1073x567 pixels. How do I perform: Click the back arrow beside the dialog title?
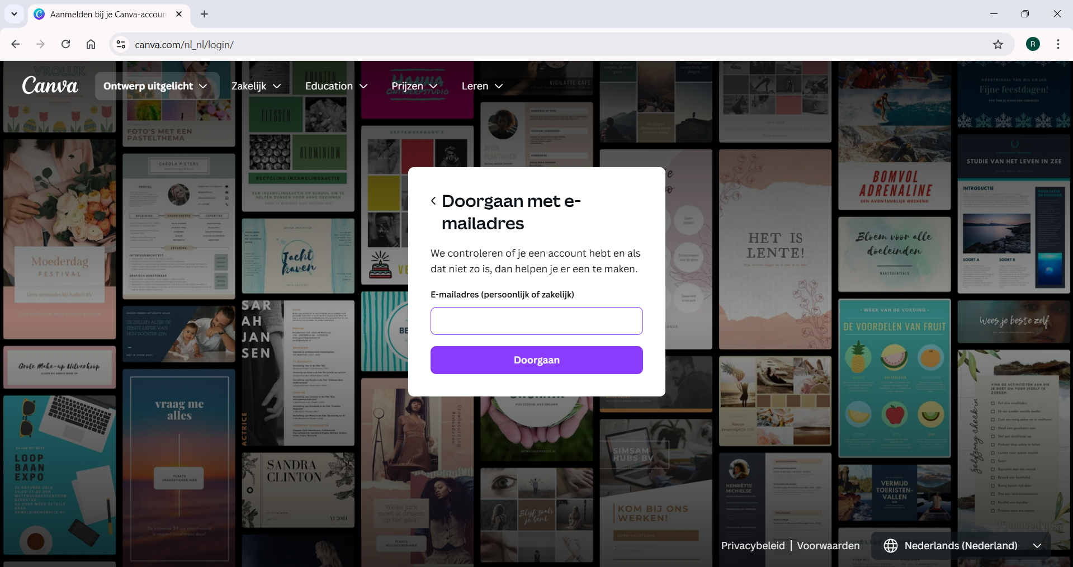[433, 201]
